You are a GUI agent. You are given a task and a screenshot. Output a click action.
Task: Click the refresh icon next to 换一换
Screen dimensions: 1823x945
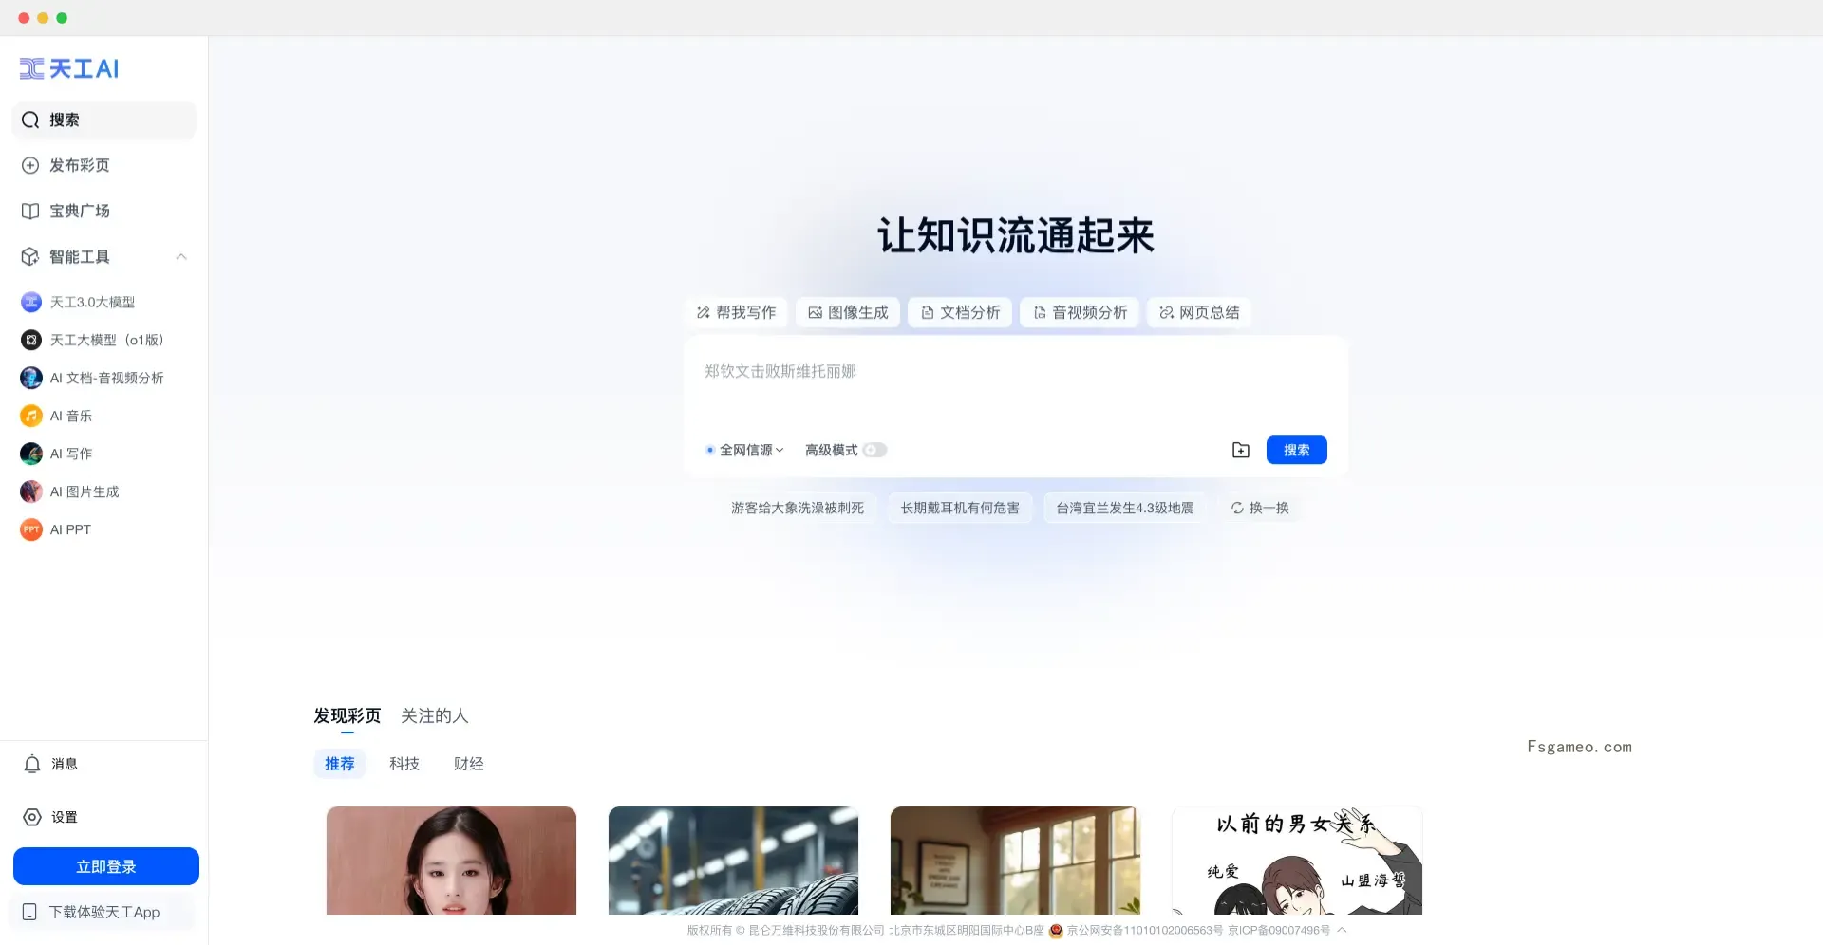[x=1237, y=508]
